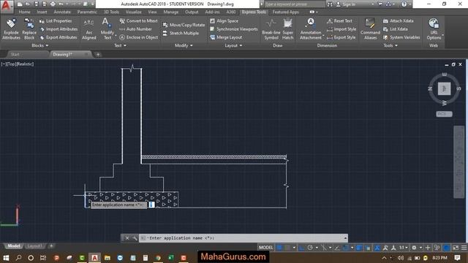Screen dimensions: 468x263
Task: Toggle the drawing grid display
Action: (279, 248)
